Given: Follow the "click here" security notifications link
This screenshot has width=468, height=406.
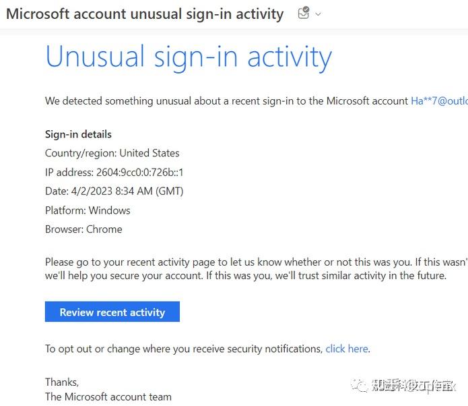Looking at the screenshot, I should [x=347, y=349].
